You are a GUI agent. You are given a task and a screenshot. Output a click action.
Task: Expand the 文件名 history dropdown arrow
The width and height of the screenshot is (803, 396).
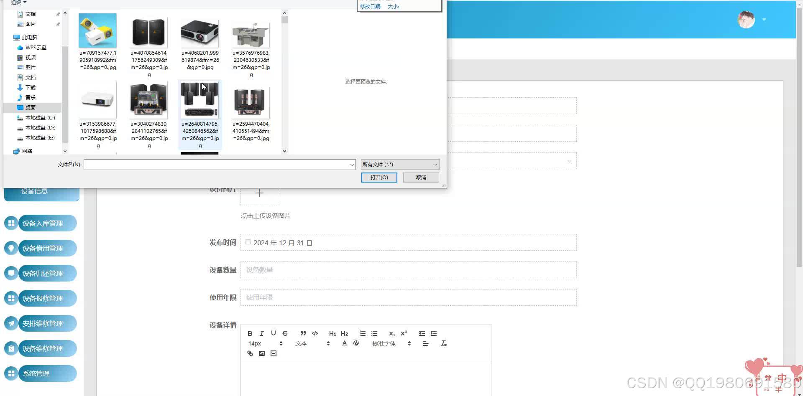click(352, 165)
